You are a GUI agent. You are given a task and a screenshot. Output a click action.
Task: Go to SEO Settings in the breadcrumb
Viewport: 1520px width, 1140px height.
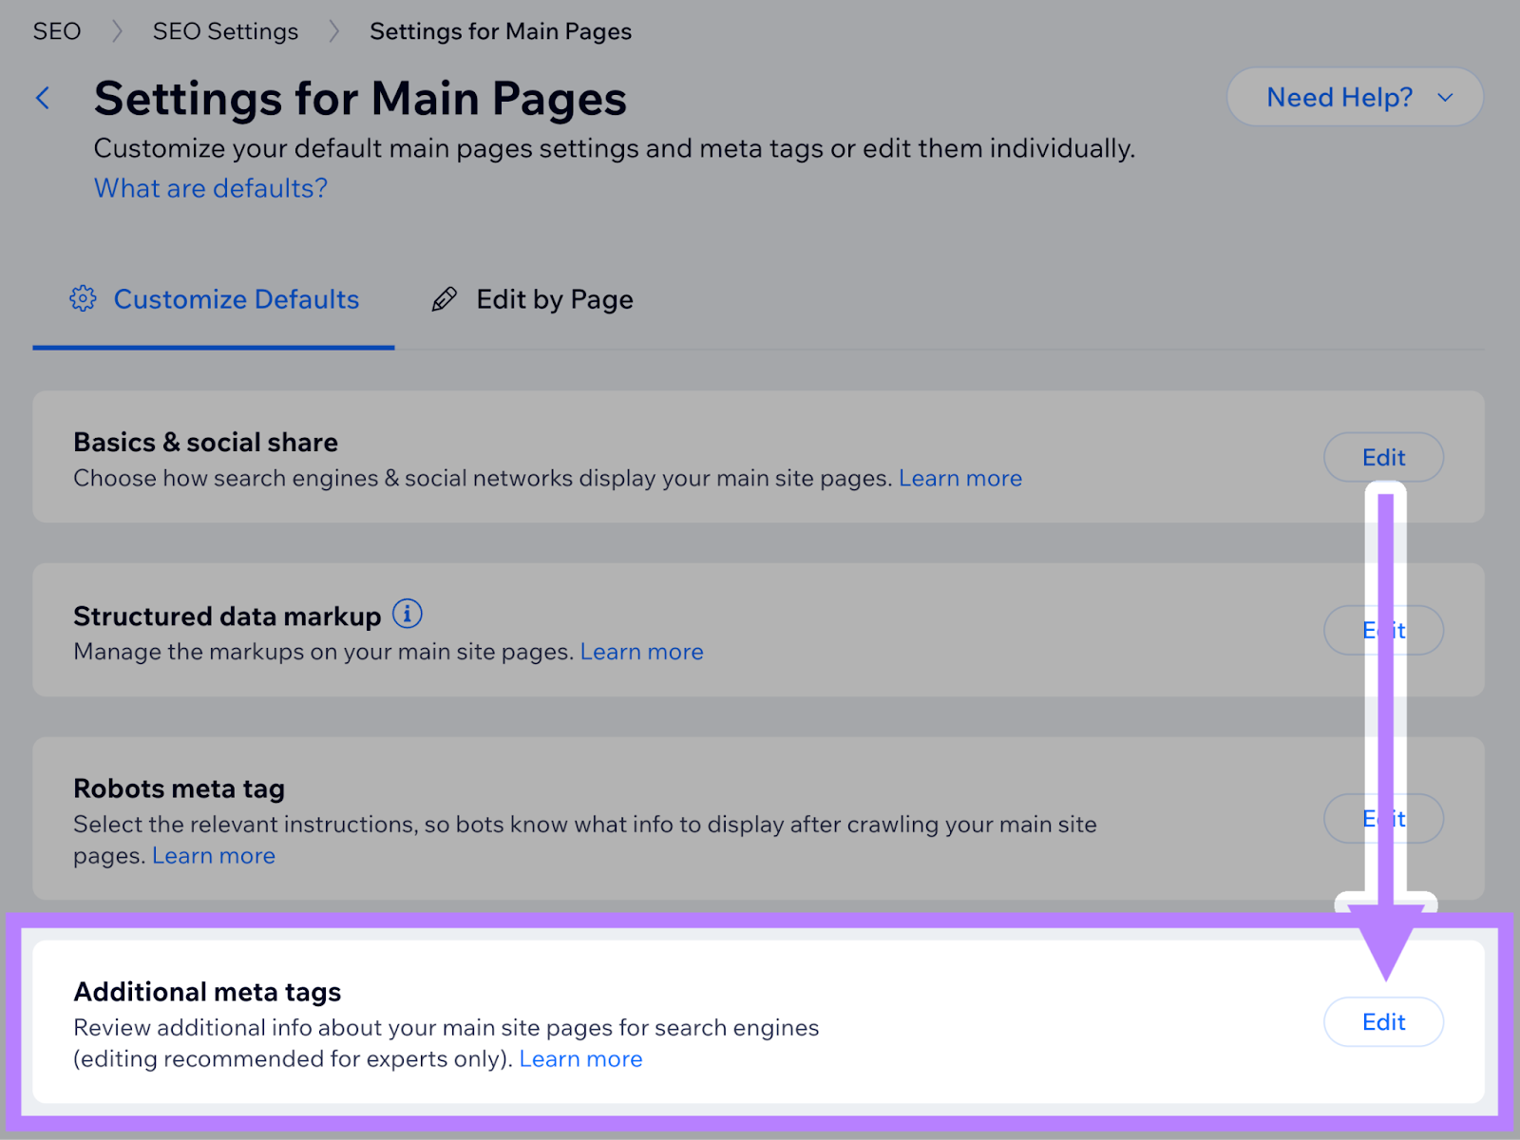[225, 31]
